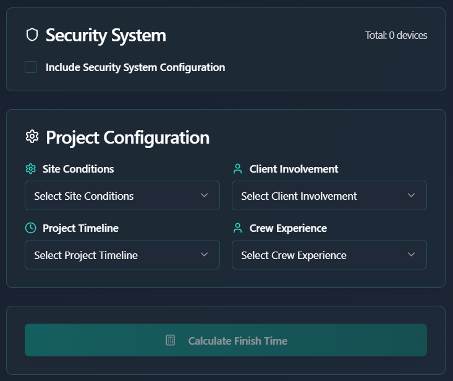Screen dimensions: 453x381
Task: Click the 'Total: 0 devices' text
Action: pyautogui.click(x=396, y=35)
